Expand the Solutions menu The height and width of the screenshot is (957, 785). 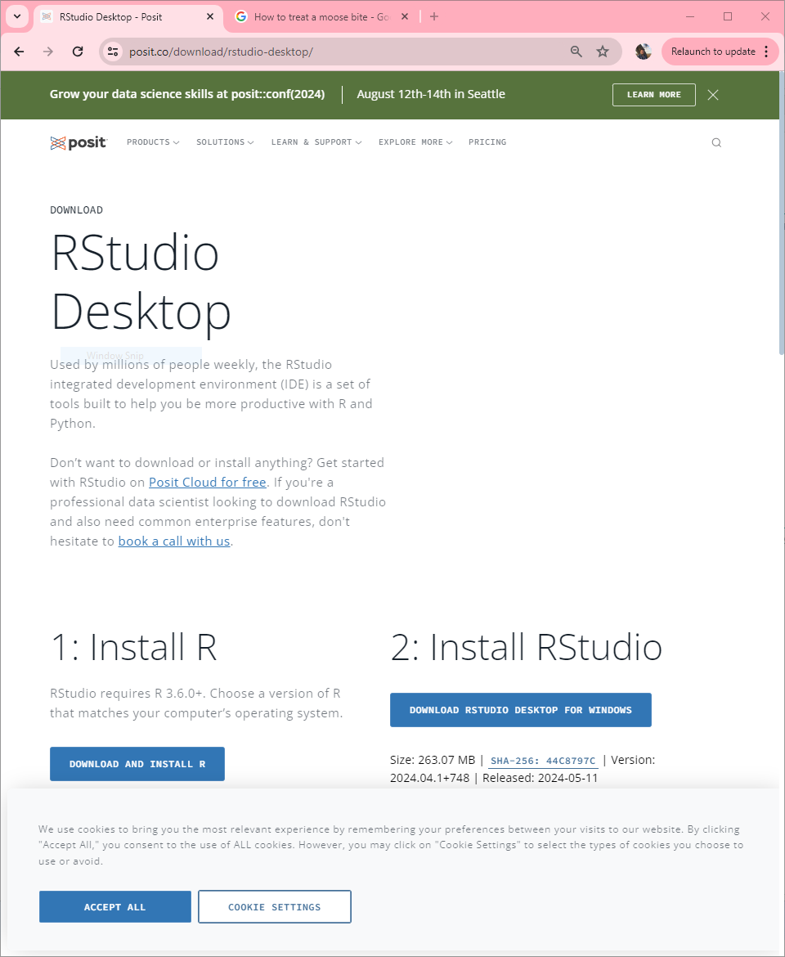point(225,142)
